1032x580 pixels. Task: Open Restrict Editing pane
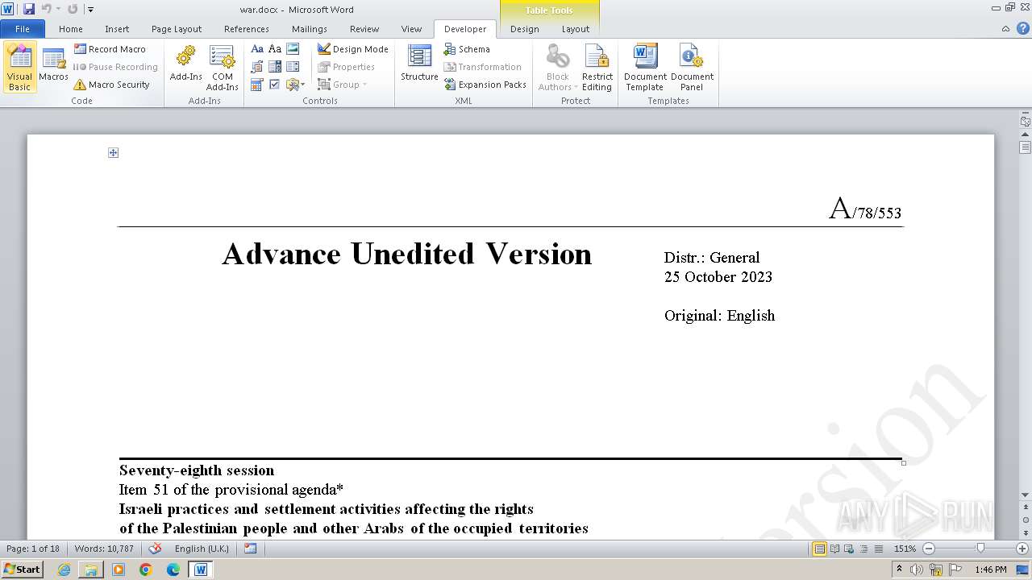click(597, 68)
